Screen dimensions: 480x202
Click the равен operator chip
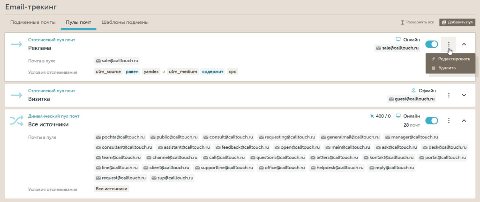click(x=132, y=72)
